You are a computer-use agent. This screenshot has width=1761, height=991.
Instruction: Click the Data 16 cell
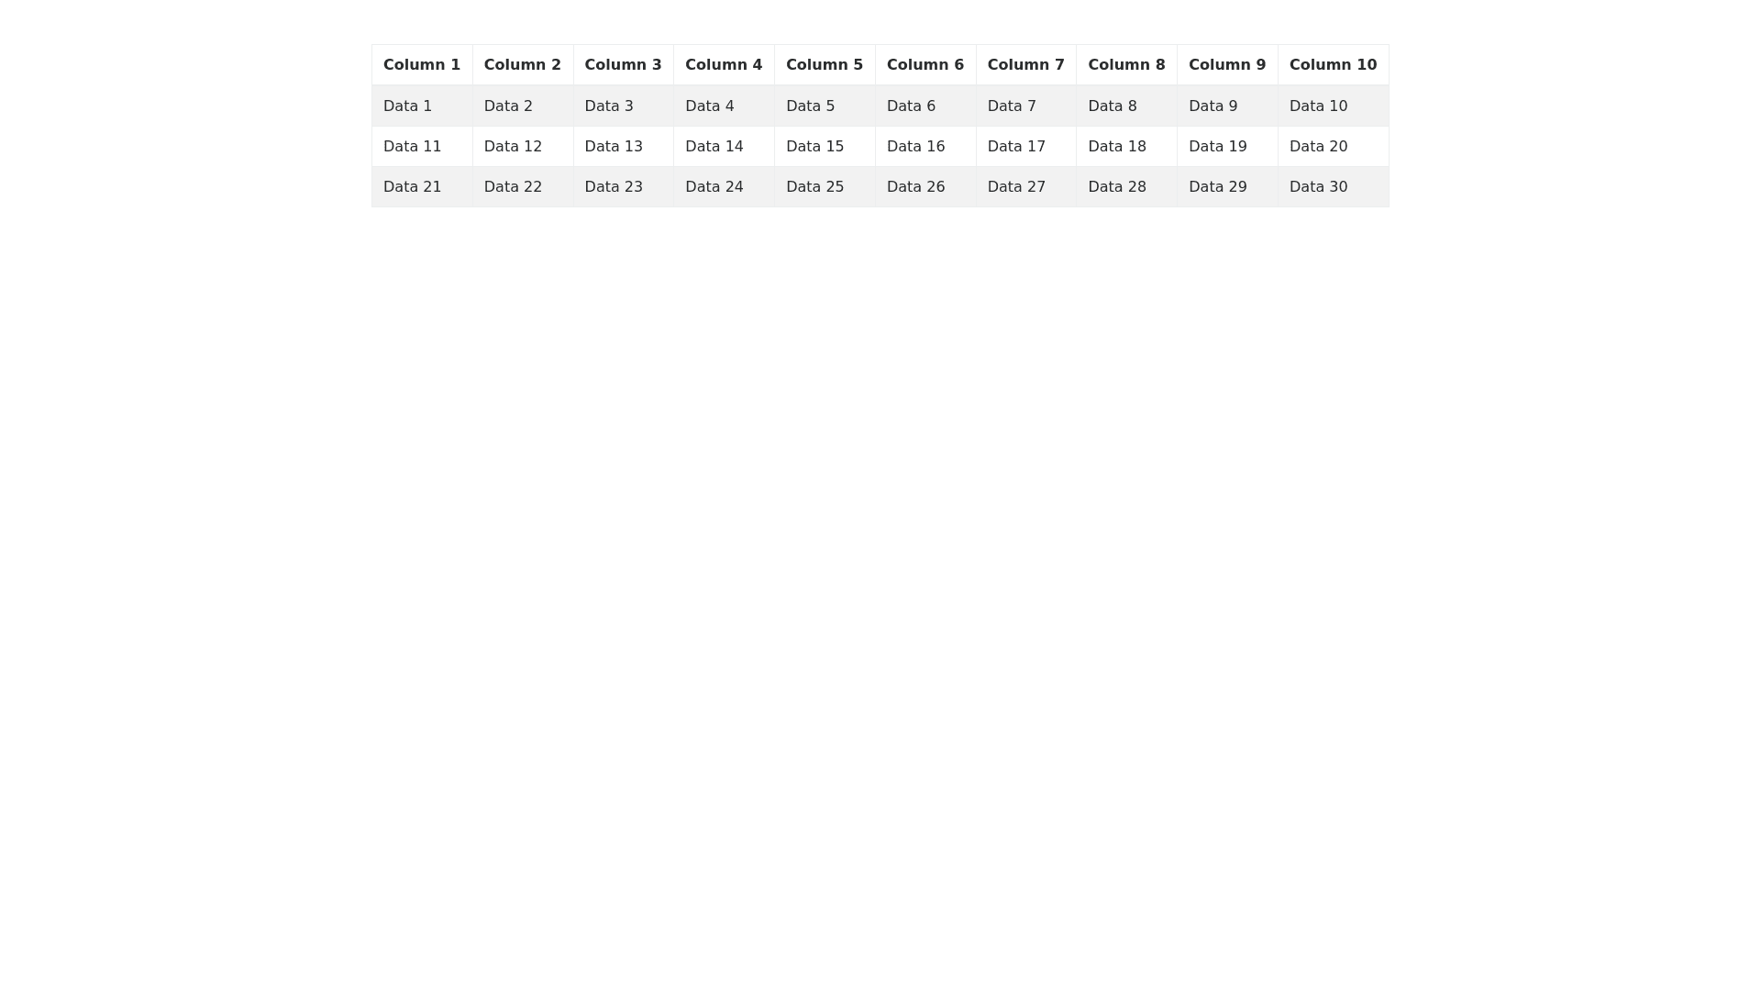point(925,147)
